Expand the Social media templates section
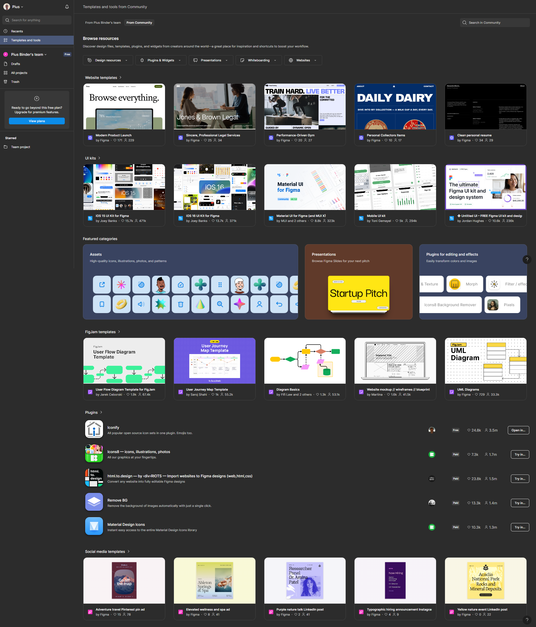The image size is (536, 627). click(107, 552)
